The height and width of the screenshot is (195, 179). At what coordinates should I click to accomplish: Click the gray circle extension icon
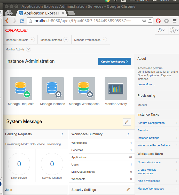(166, 21)
